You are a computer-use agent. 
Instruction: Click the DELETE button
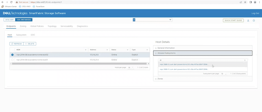[x=30, y=44]
